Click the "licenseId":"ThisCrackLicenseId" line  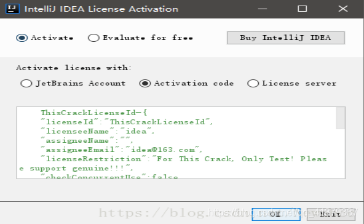[x=127, y=122]
